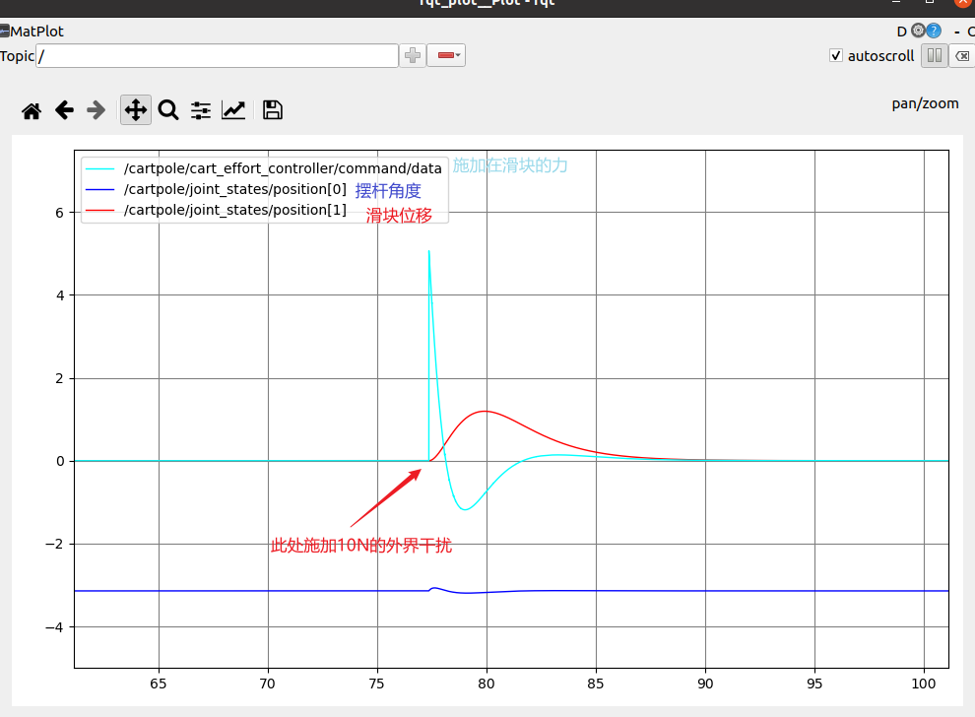Image resolution: width=975 pixels, height=717 pixels.
Task: Reset the plot to home view
Action: coord(32,110)
